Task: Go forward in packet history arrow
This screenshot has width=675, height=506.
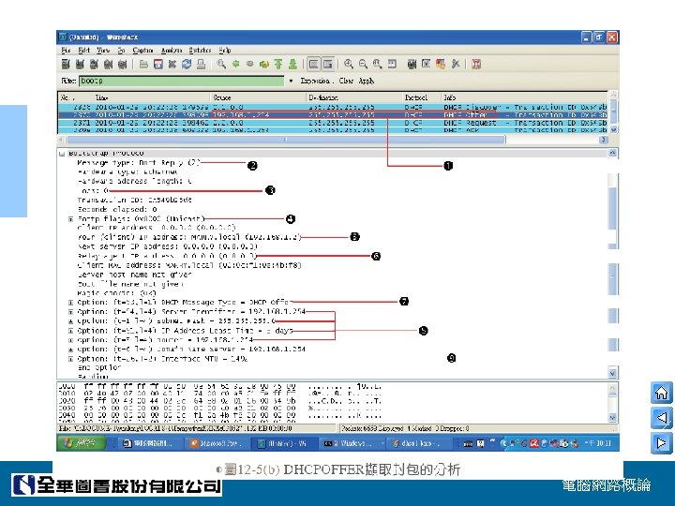Action: 249,64
